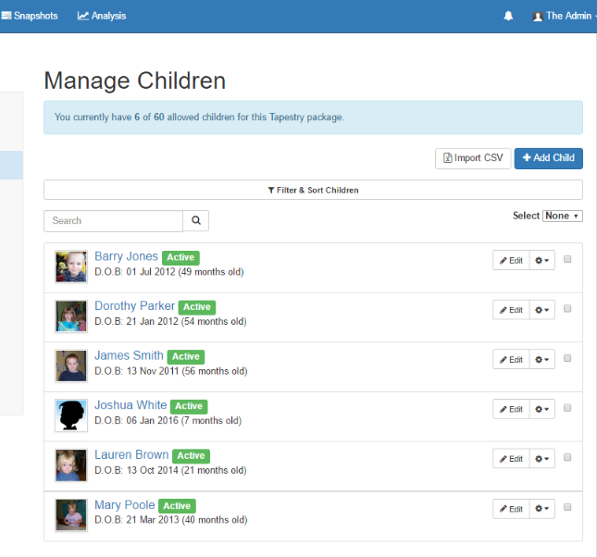The width and height of the screenshot is (597, 557).
Task: Edit Mary Poole's record
Action: [x=511, y=509]
